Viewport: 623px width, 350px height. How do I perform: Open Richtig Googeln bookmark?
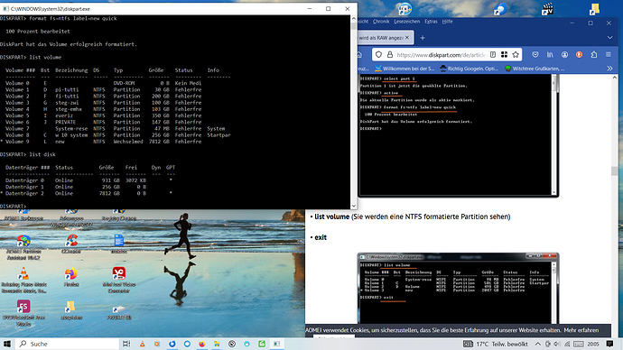click(469, 69)
